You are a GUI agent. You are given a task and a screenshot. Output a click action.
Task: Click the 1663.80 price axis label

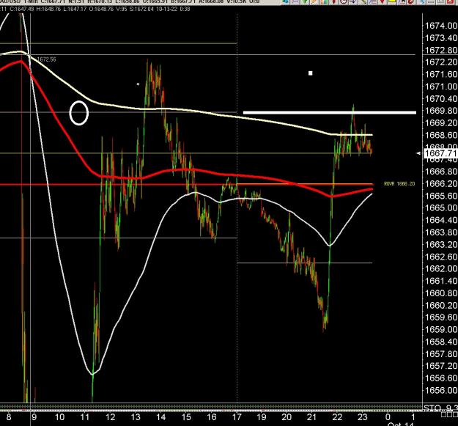[x=440, y=232]
